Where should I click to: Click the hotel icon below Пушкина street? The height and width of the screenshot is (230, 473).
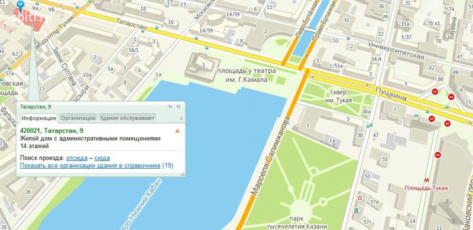click(x=416, y=116)
